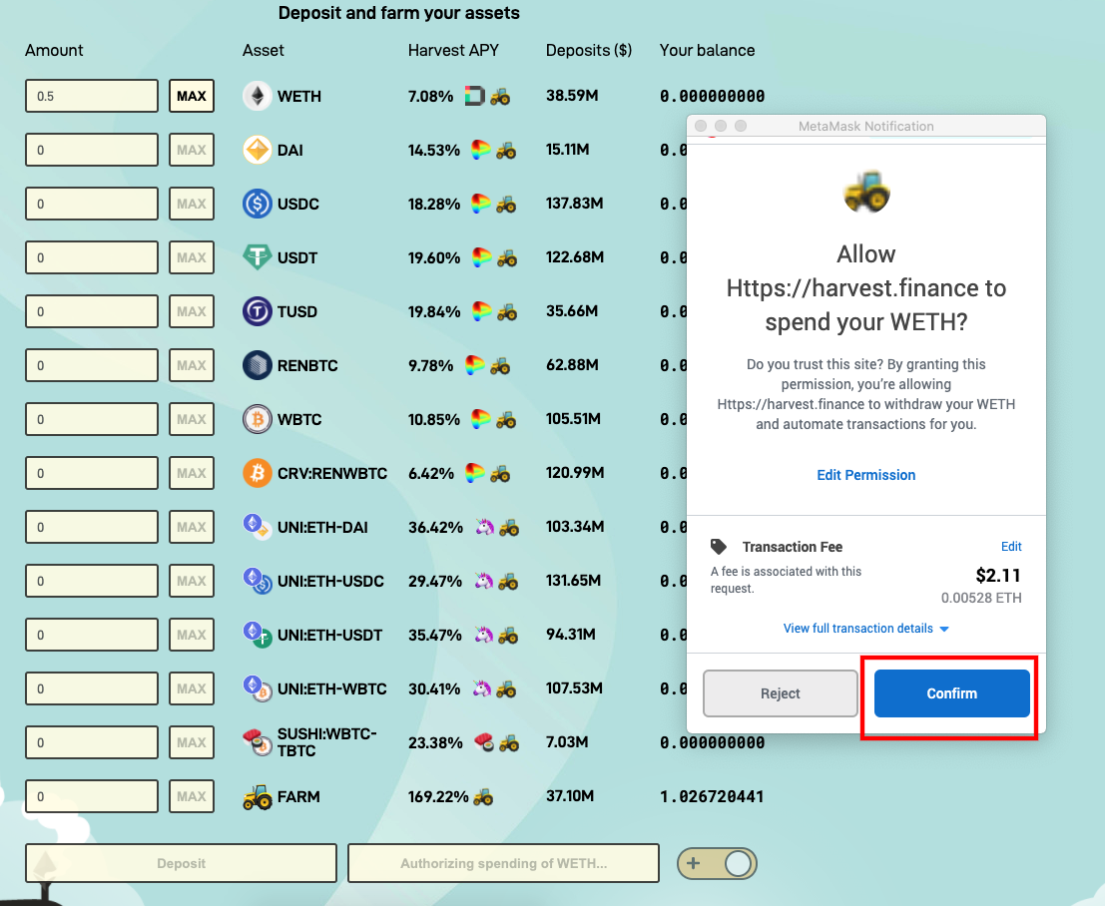Click the 0.00528 ETH fee value
The image size is (1105, 906).
(981, 598)
